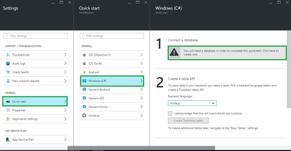
Task: Select Windows (C#) in Quick start list
Action: pyautogui.click(x=112, y=81)
